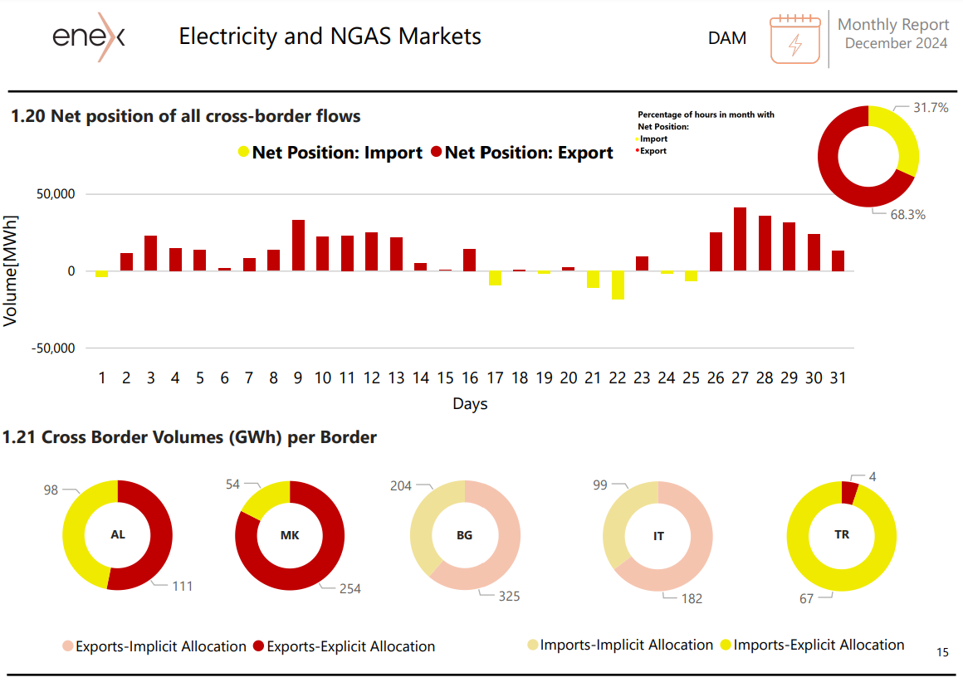Image resolution: width=963 pixels, height=687 pixels.
Task: Click the '254' value label near MK
Action: (x=350, y=589)
